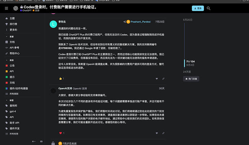This screenshot has height=145, width=249.
Task: Open 李先生 username link
Action: 62,22
